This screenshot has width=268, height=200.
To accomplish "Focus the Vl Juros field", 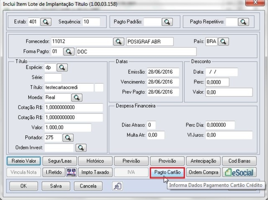I will 229,135.
